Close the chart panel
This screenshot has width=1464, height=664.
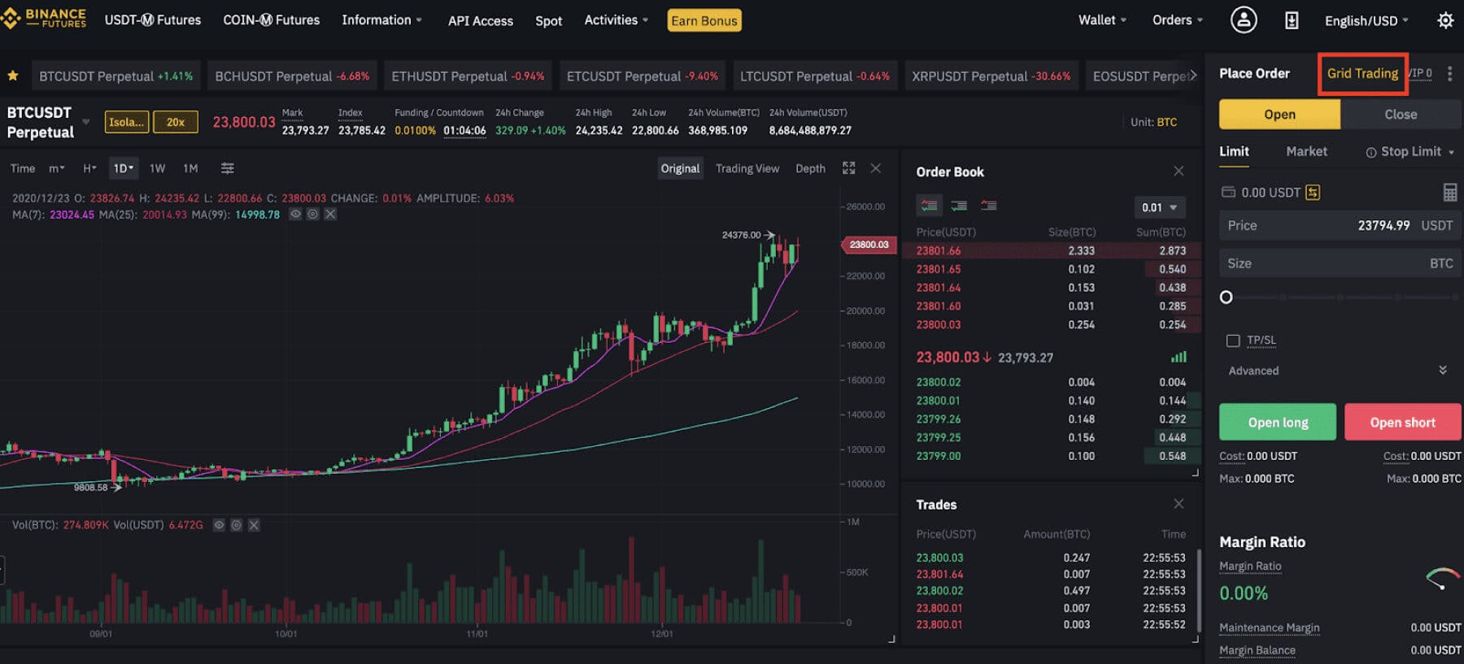876,168
